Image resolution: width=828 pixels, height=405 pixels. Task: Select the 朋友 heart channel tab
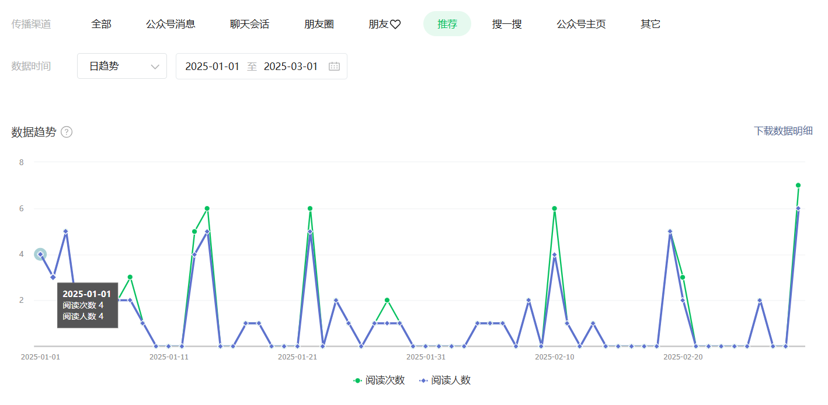pos(385,24)
